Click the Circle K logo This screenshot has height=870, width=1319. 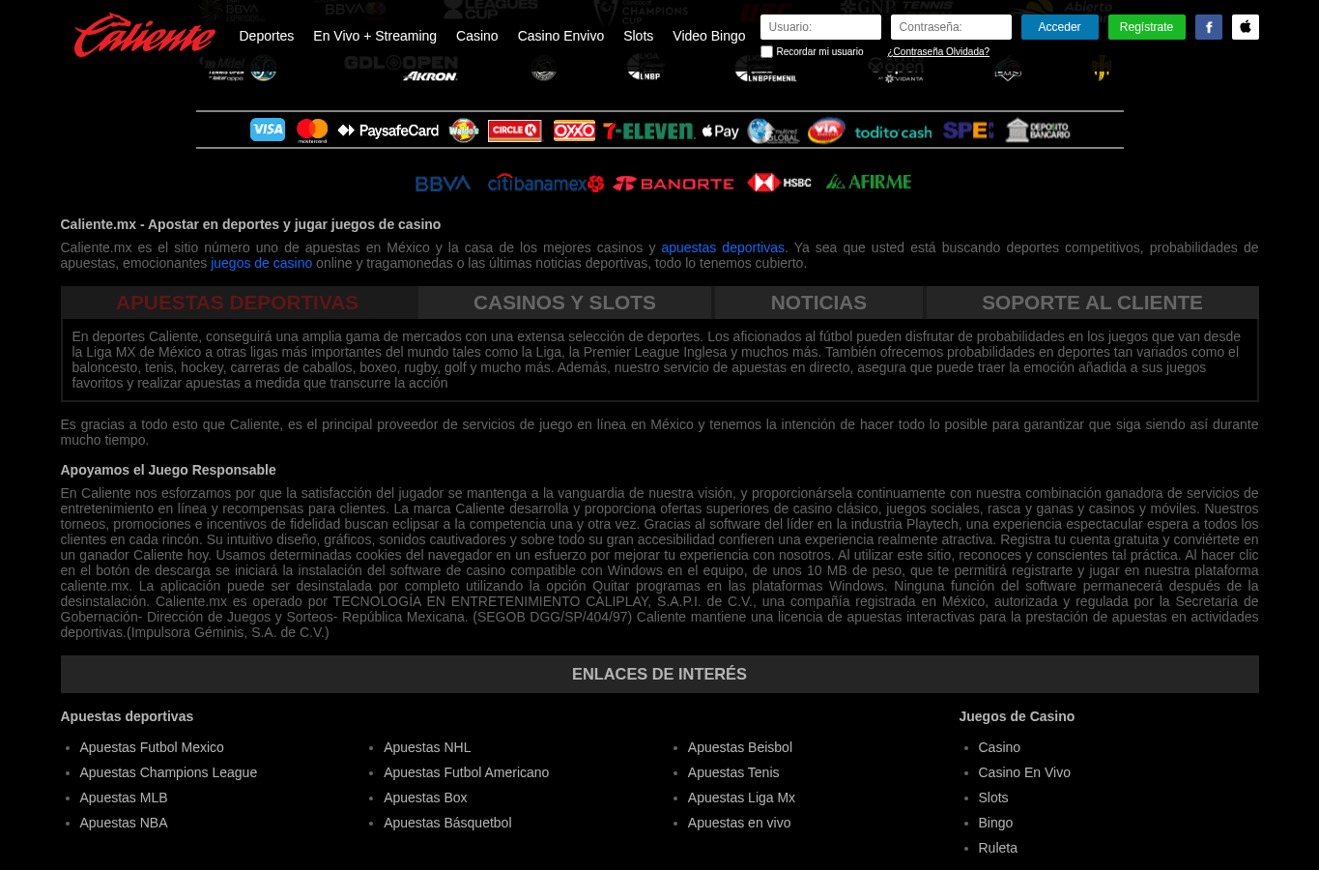pos(515,130)
